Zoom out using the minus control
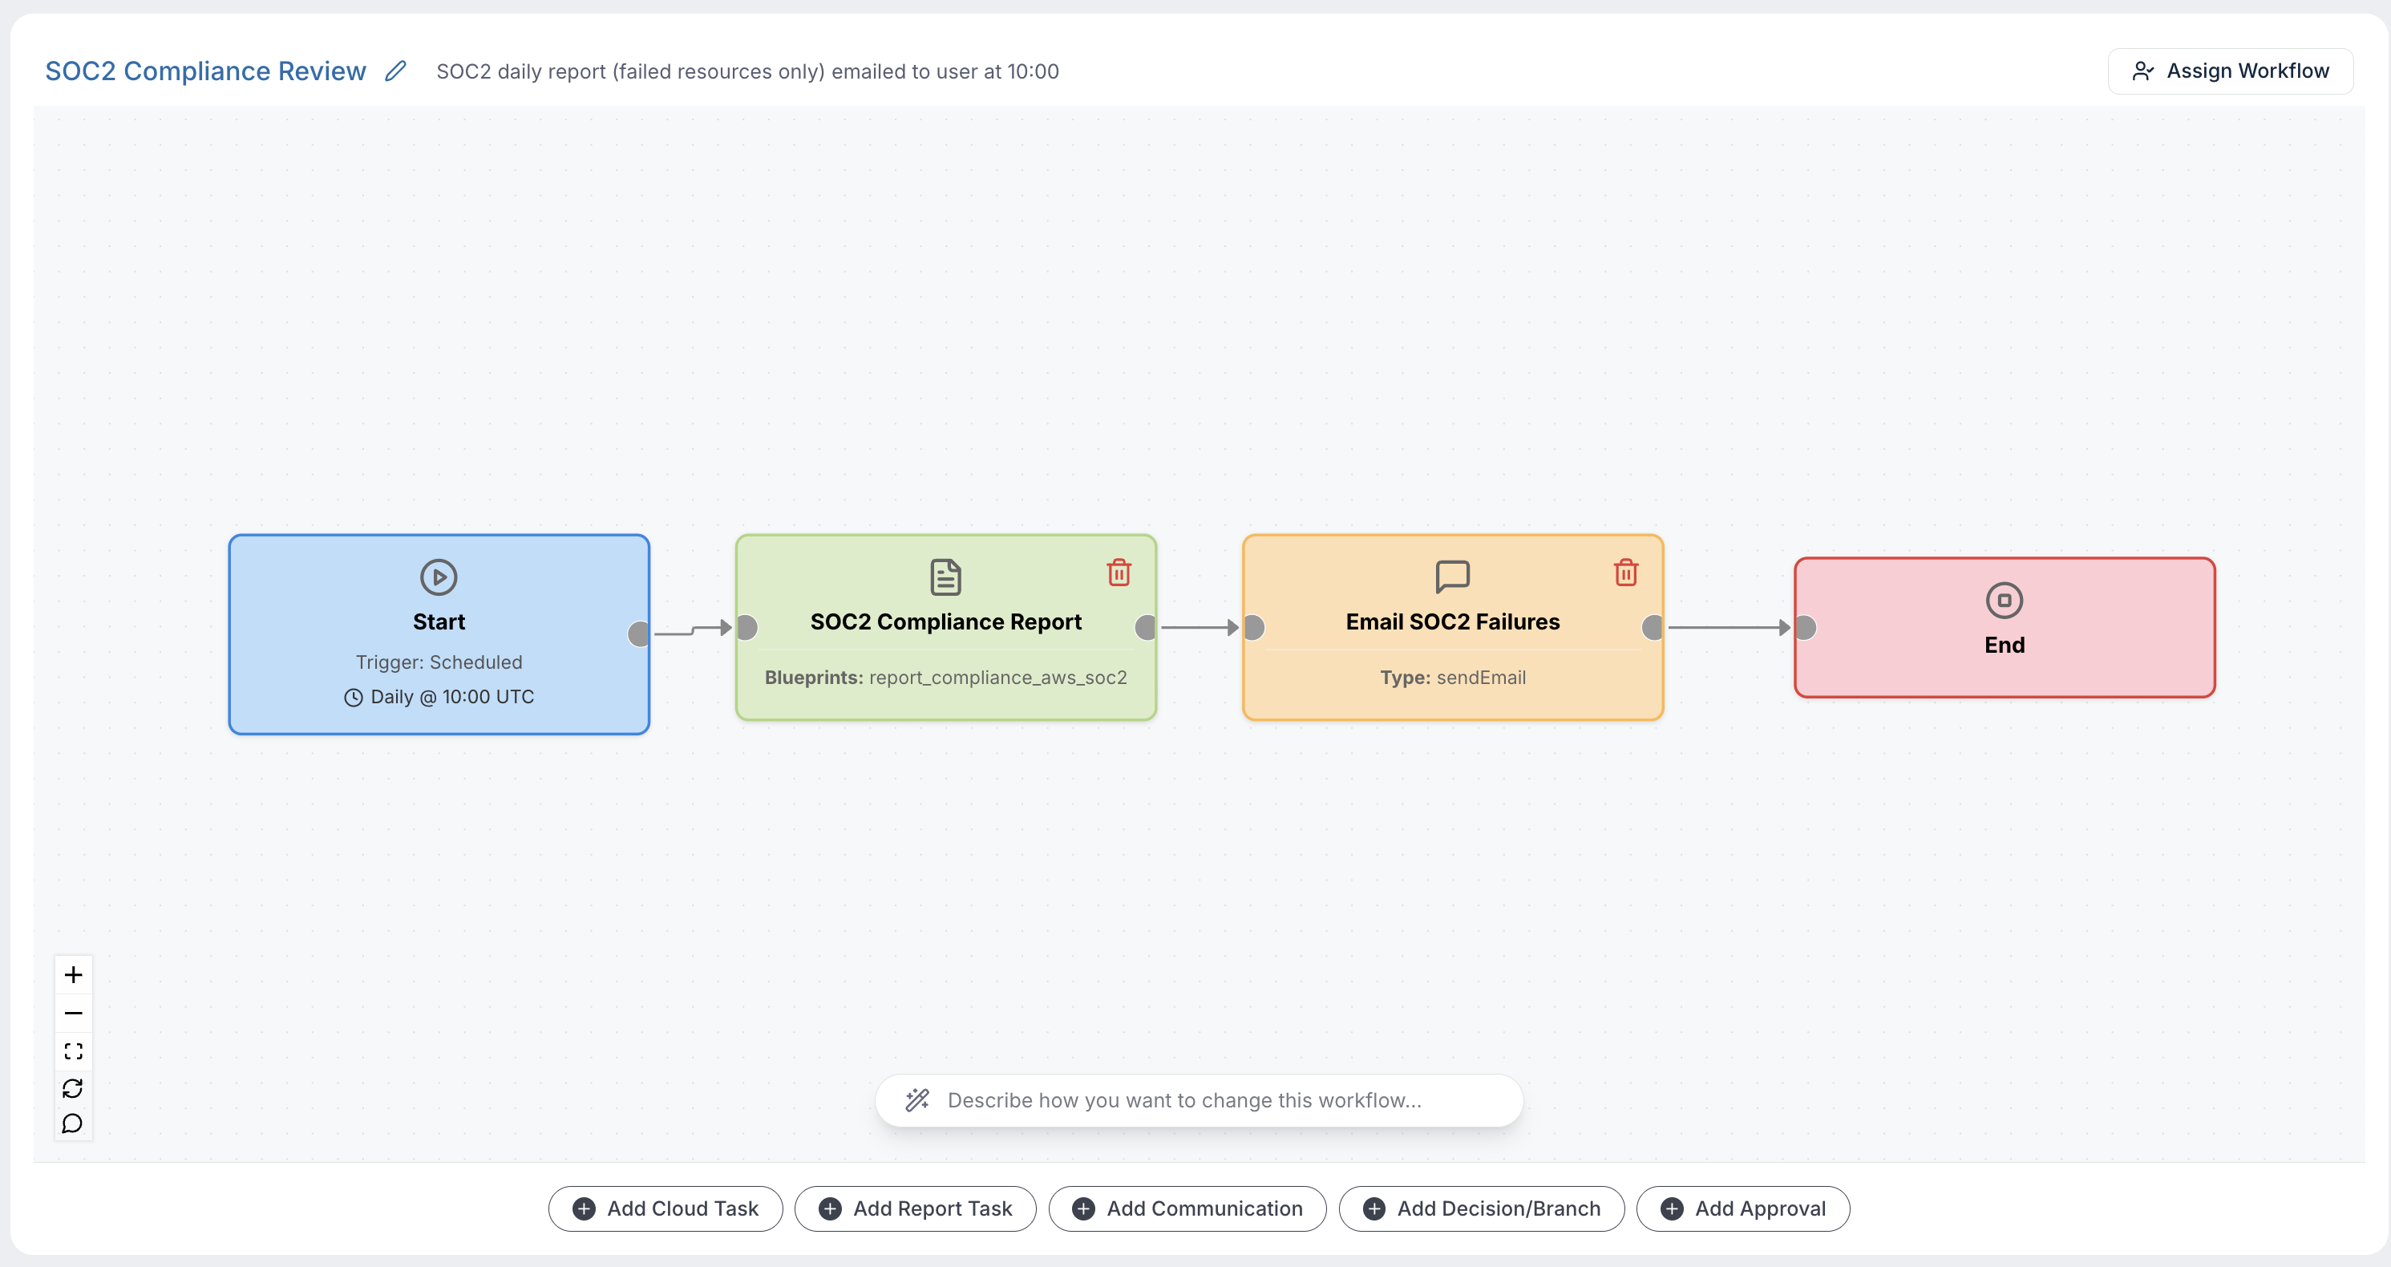The height and width of the screenshot is (1267, 2391). [73, 1013]
